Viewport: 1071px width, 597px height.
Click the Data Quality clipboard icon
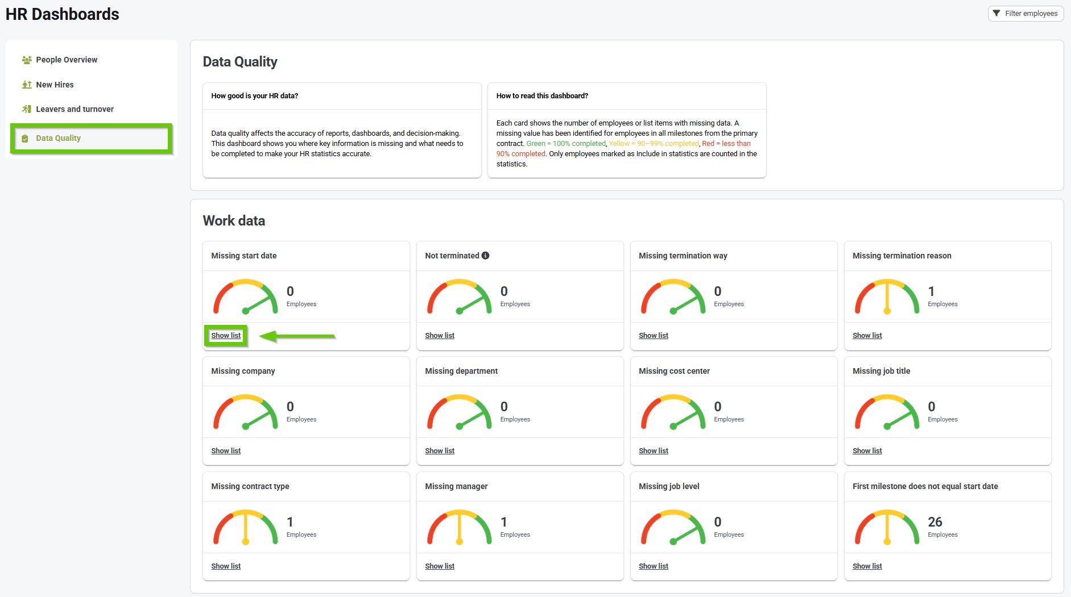point(25,138)
